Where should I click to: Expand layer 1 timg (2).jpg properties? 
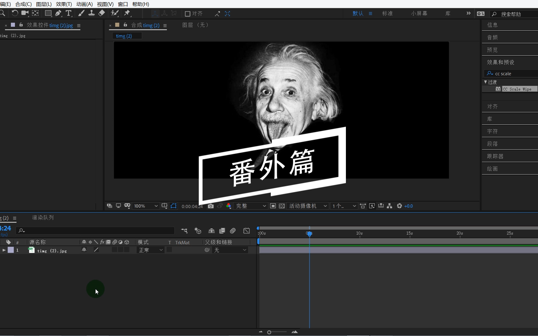pos(4,250)
